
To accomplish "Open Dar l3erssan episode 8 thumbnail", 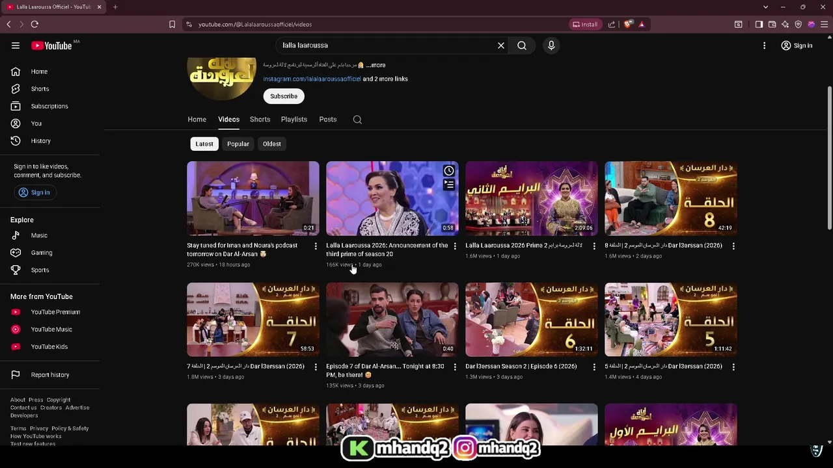I will click(x=671, y=198).
